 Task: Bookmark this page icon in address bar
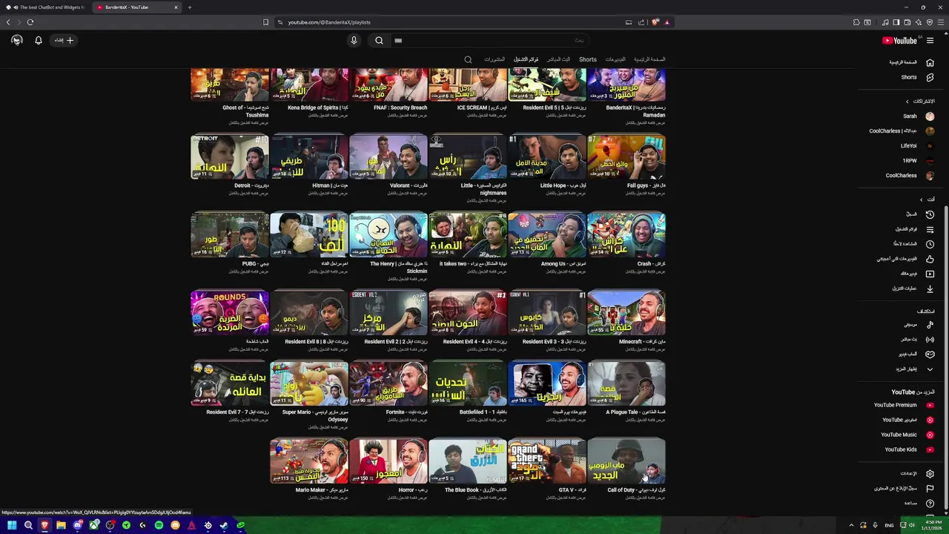pos(265,22)
